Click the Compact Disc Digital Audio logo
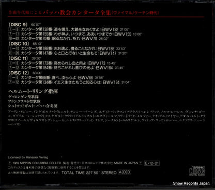Image resolution: width=215 pixels, height=190 pixels. (x=197, y=171)
